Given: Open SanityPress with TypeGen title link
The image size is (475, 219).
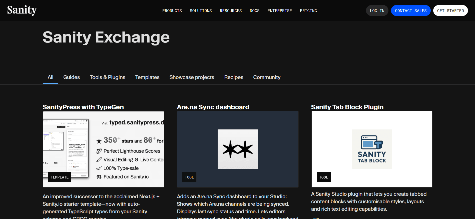Looking at the screenshot, I should pos(83,107).
